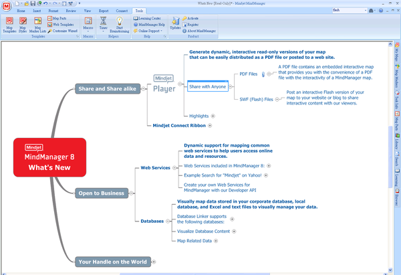Click the attachment paperclip icon beside PDF Files
401x275 pixels.
[x=263, y=74]
